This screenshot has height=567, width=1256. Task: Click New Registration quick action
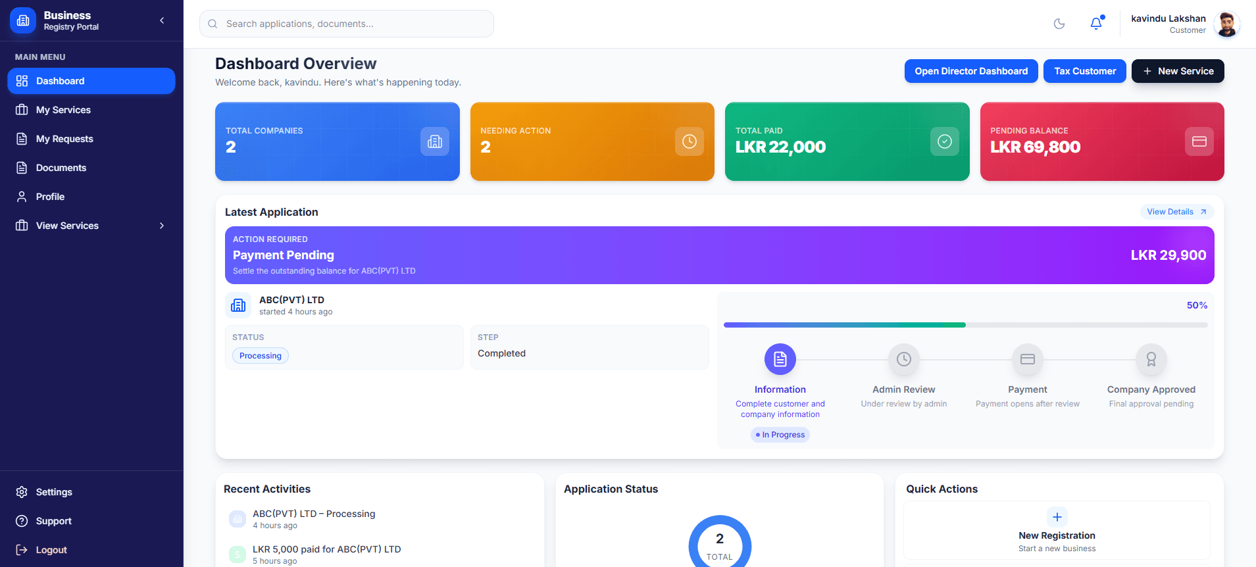(x=1057, y=530)
